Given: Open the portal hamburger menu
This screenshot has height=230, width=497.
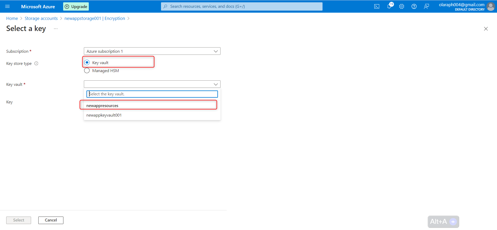Looking at the screenshot, I should point(7,6).
